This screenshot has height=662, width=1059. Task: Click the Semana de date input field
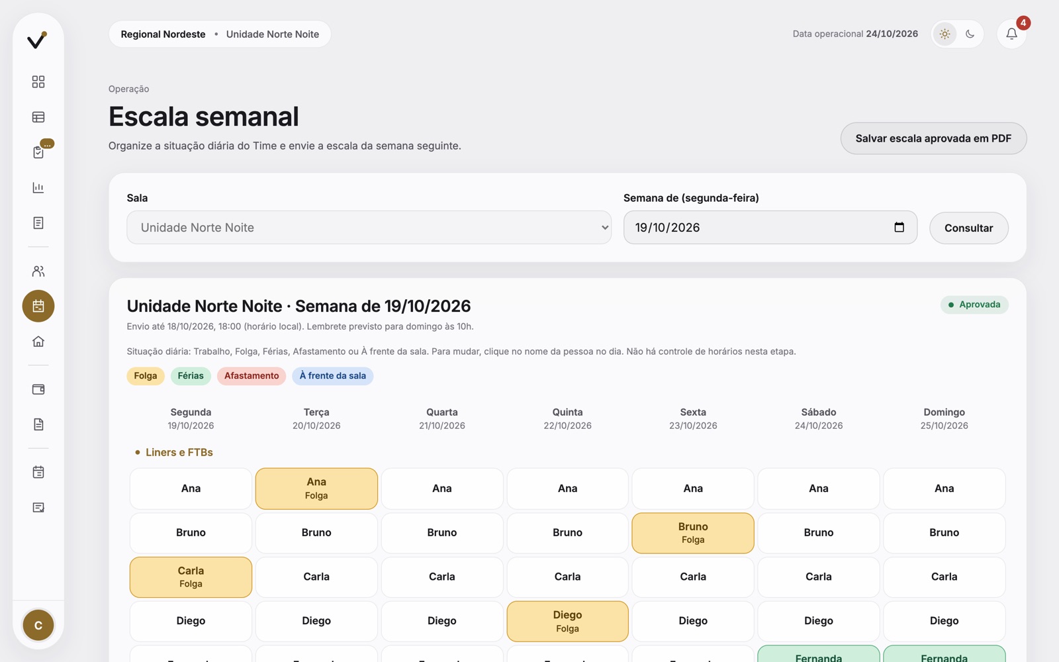[770, 228]
